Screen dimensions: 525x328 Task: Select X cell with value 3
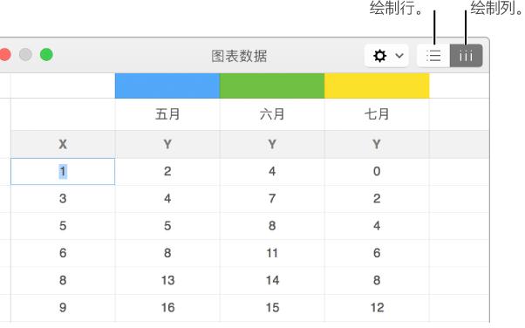click(63, 199)
